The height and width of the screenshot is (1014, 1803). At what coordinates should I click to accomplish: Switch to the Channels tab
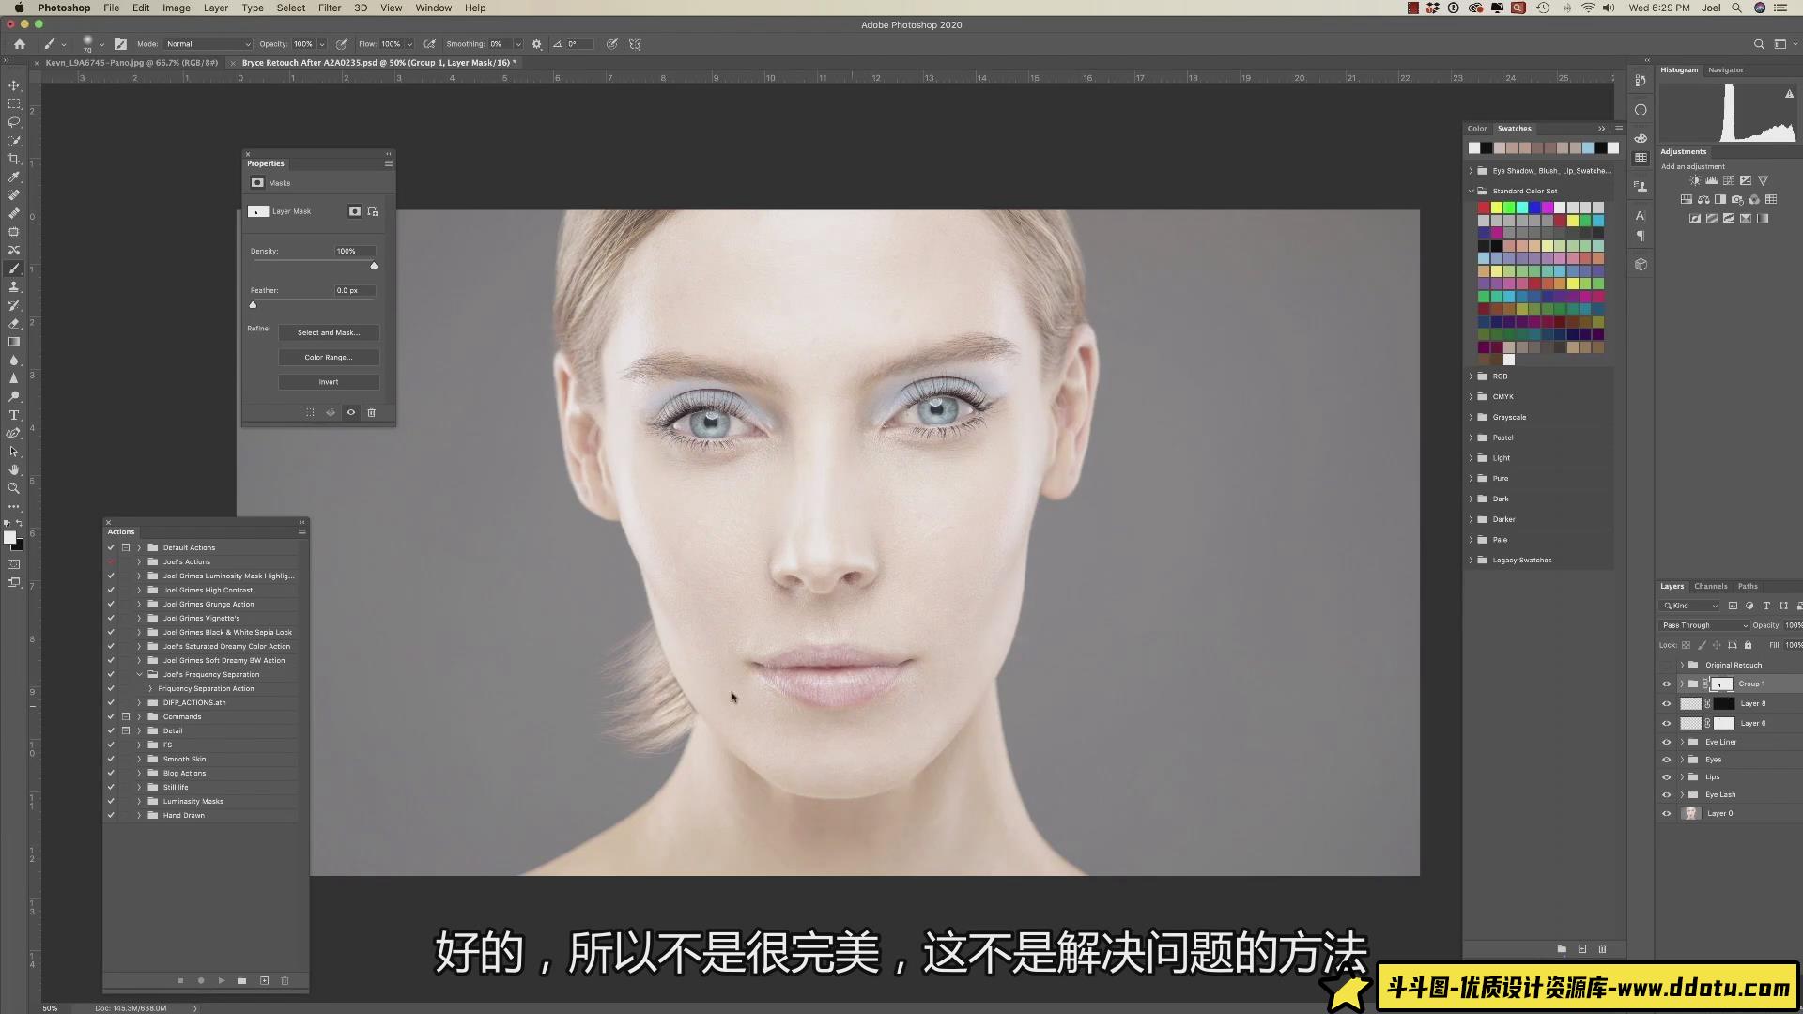point(1711,586)
